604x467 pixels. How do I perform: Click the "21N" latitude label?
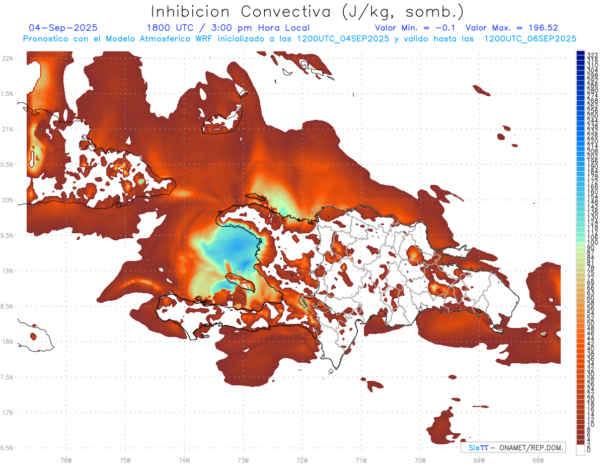pos(7,129)
